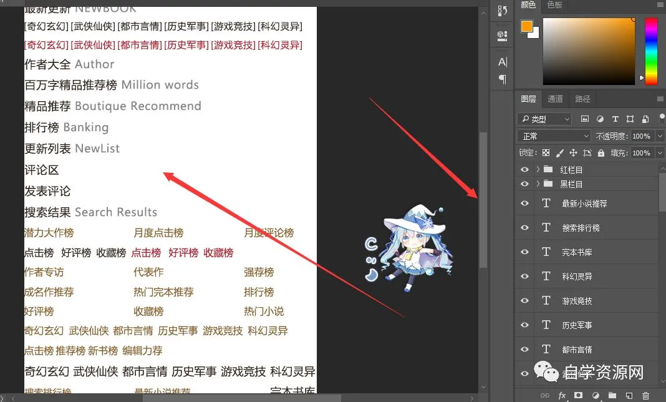Screen dimensions: 666x402
Task: Expand the 红栏目 layer group
Action: (x=538, y=169)
